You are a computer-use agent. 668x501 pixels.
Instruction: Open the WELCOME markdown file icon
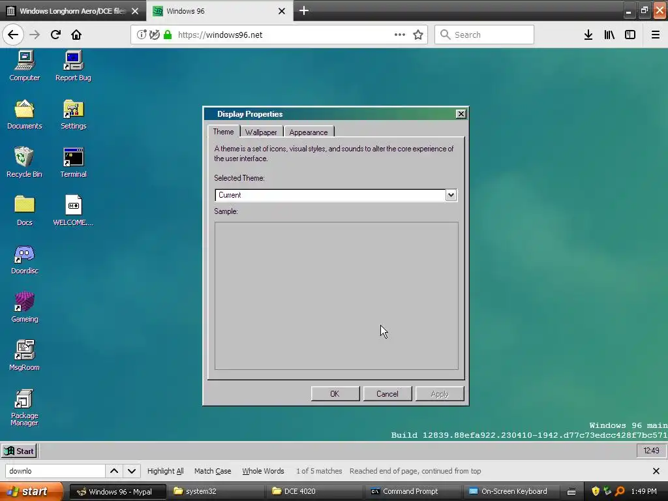tap(73, 211)
